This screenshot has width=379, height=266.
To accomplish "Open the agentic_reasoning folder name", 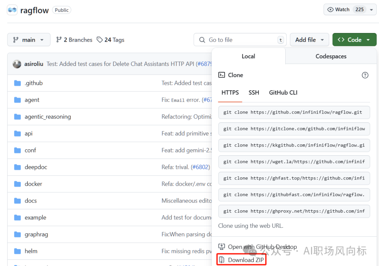I will pyautogui.click(x=48, y=117).
